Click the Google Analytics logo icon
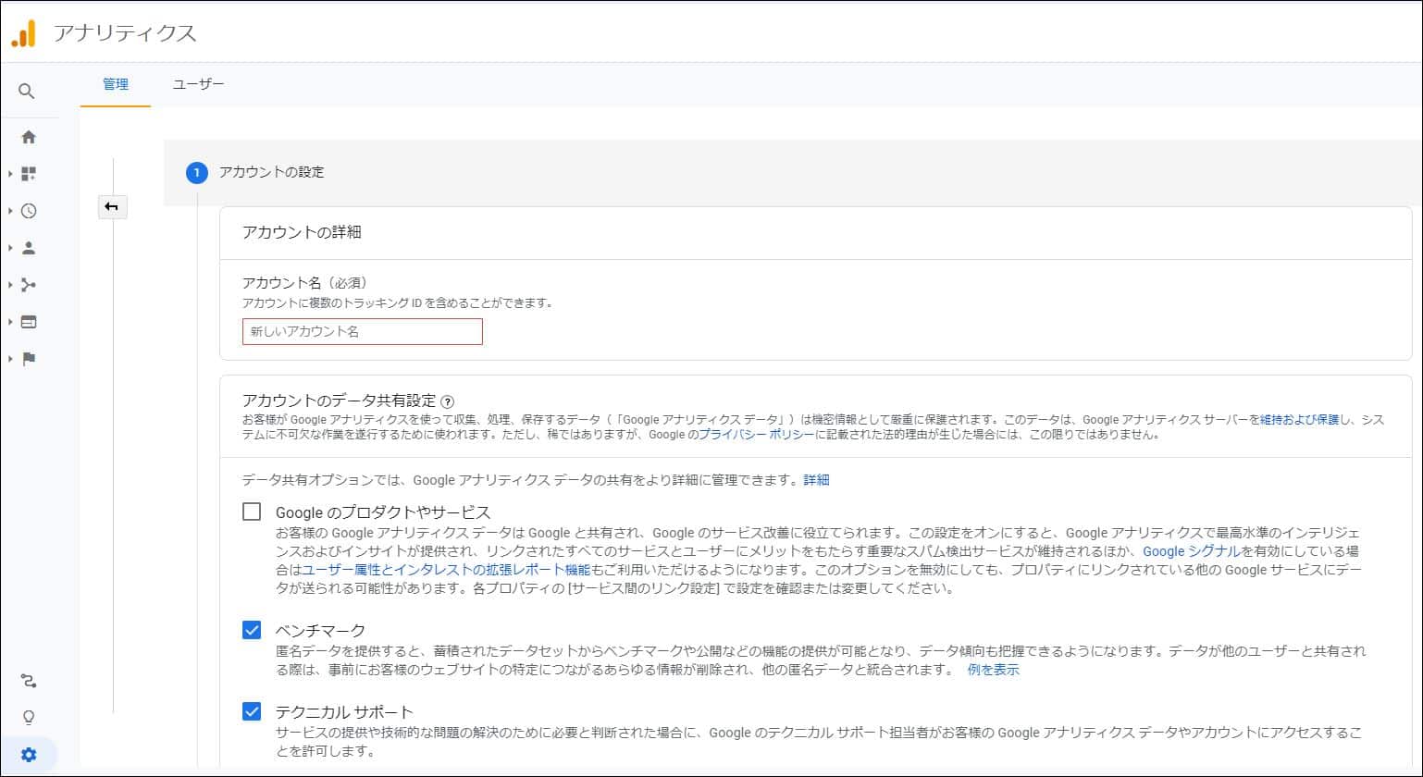1423x777 pixels. [x=23, y=33]
